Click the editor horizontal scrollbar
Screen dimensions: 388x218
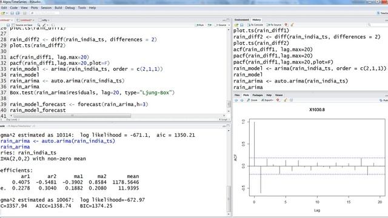(72, 116)
